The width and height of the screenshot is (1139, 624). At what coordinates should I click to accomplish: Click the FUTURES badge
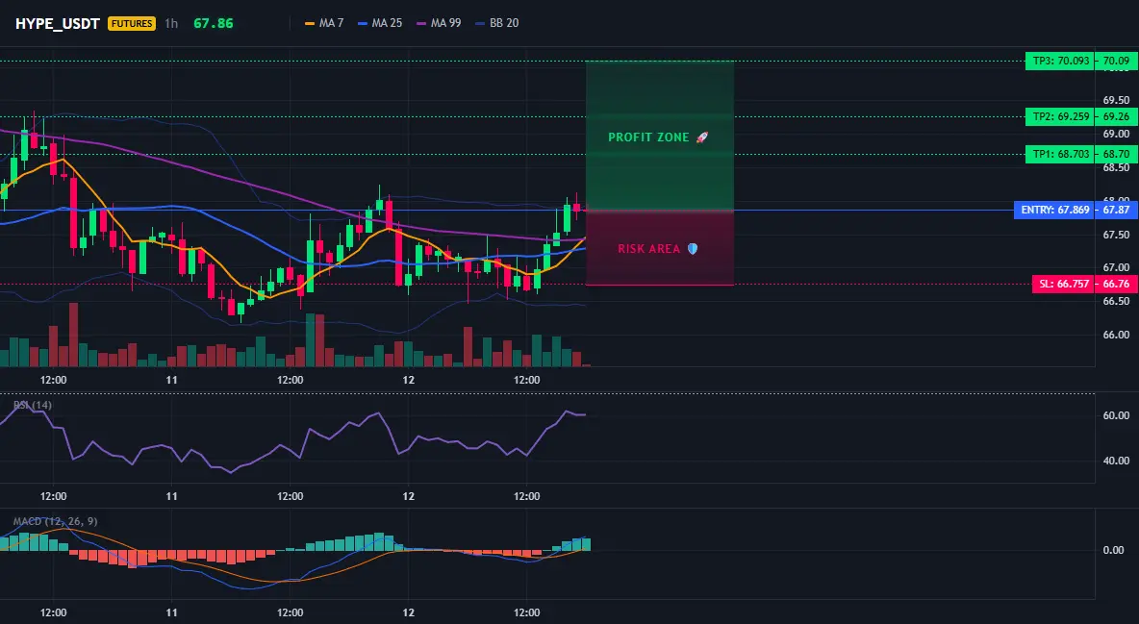click(132, 23)
